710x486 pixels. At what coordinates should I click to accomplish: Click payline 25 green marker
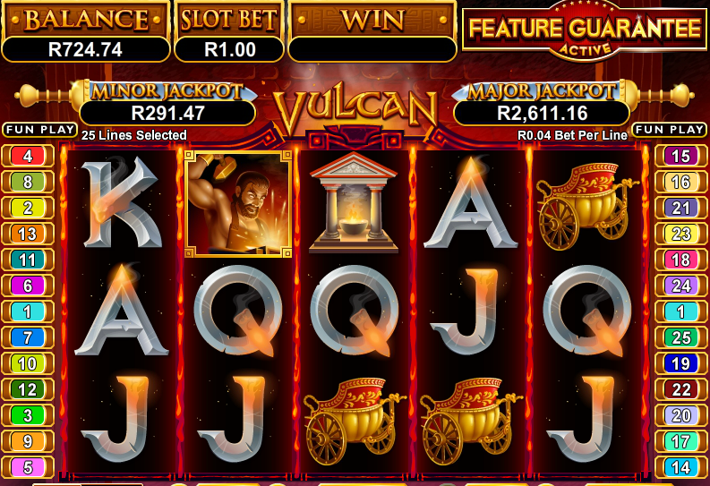tap(680, 337)
